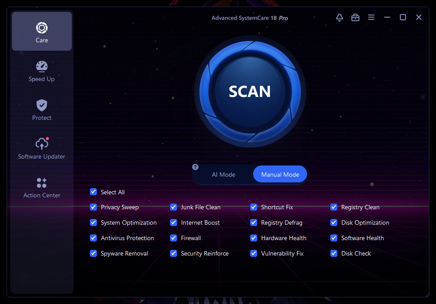Open the Protect shield section
Image resolution: width=436 pixels, height=304 pixels.
[42, 110]
